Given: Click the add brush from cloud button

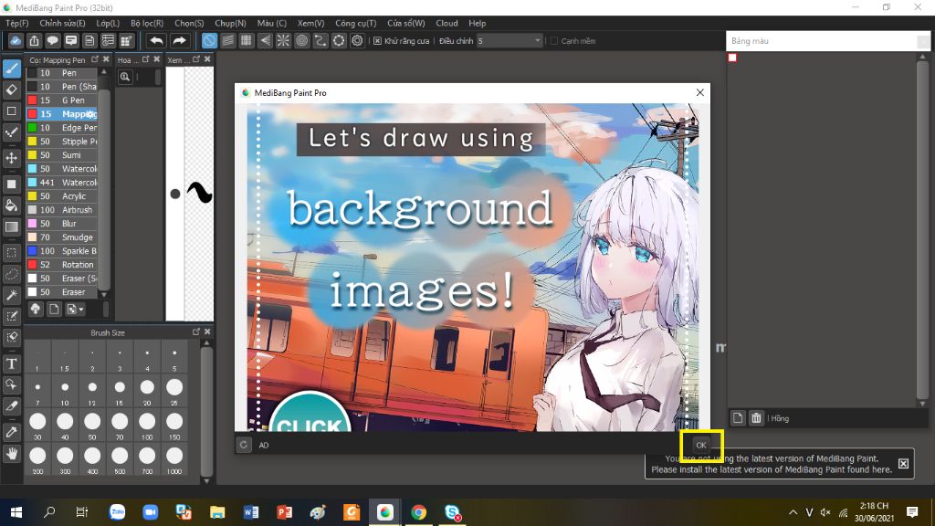Looking at the screenshot, I should click(x=36, y=309).
